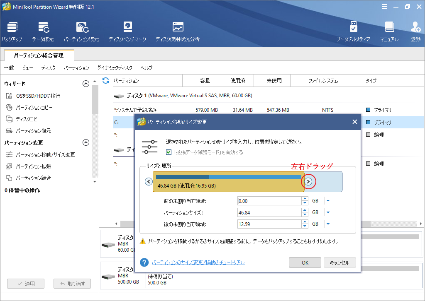Increase 後の未割り当て領域 with up spinner
This screenshot has height=301, width=425.
pos(305,222)
